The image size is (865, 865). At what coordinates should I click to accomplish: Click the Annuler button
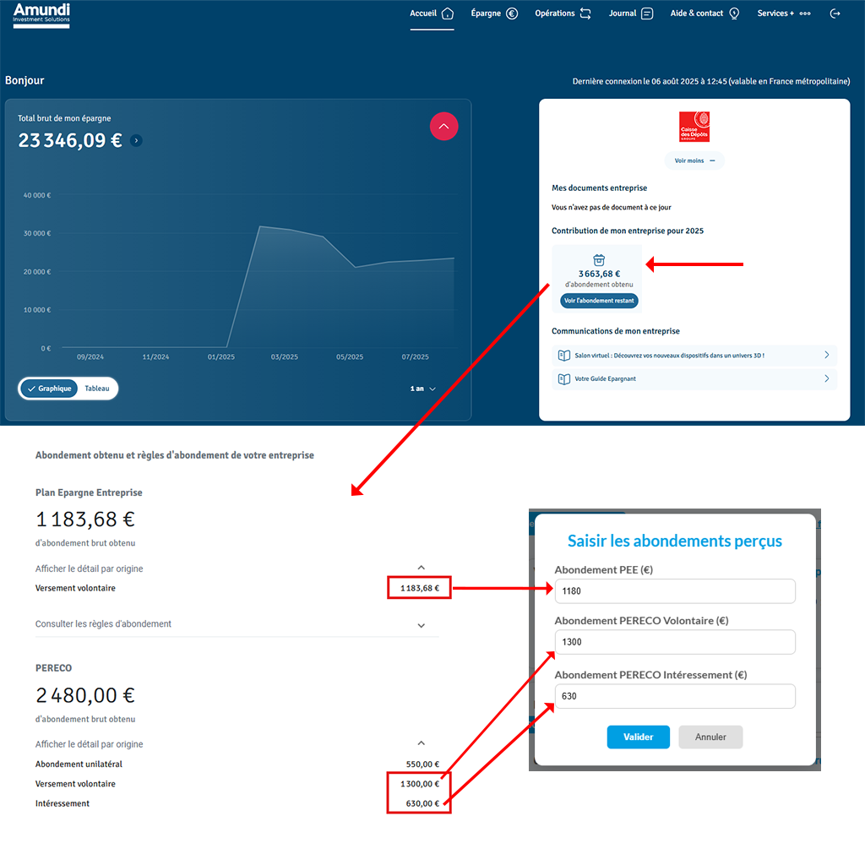710,737
